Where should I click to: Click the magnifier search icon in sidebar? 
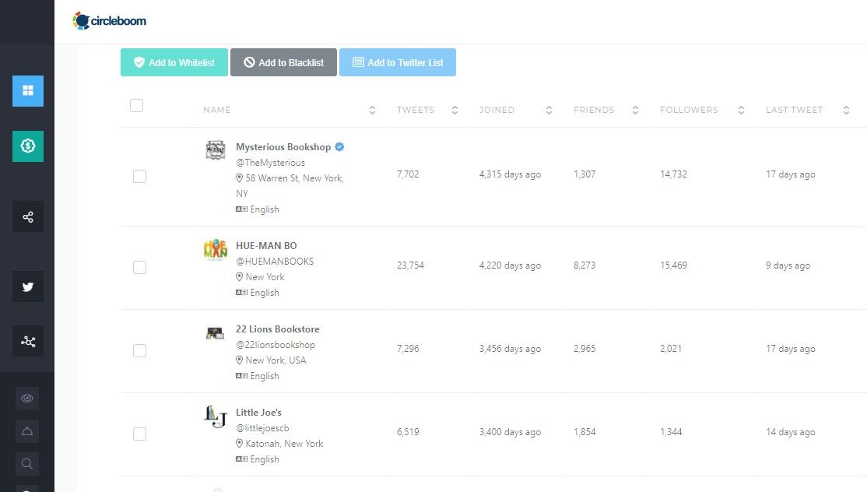pos(27,464)
